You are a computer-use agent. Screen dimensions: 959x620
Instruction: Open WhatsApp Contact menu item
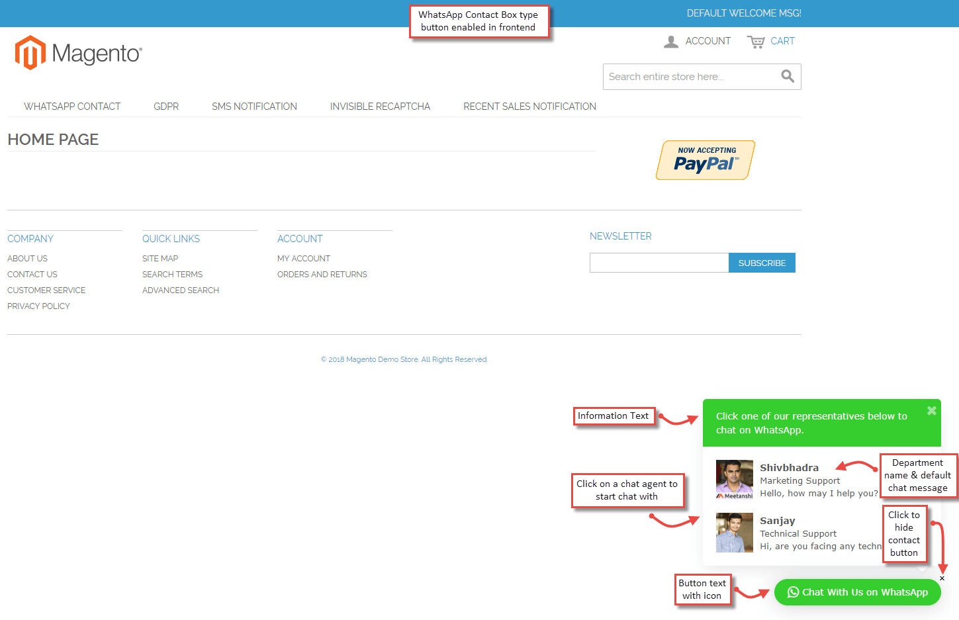coord(72,107)
